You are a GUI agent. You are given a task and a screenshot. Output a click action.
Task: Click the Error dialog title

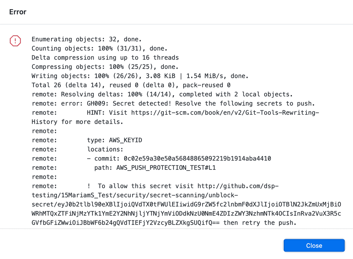pos(18,12)
